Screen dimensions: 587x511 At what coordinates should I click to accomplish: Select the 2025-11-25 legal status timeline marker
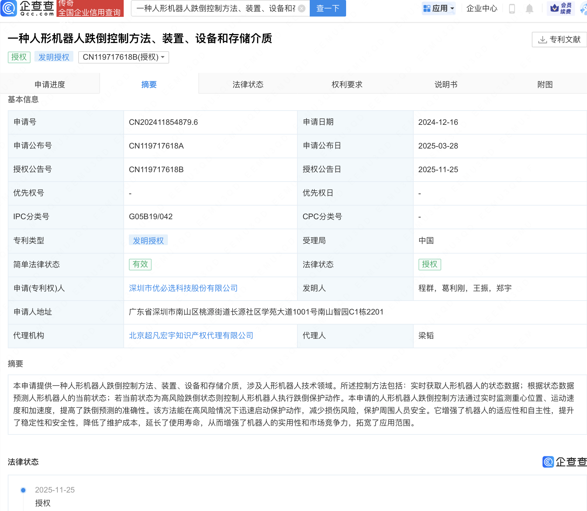tap(23, 490)
